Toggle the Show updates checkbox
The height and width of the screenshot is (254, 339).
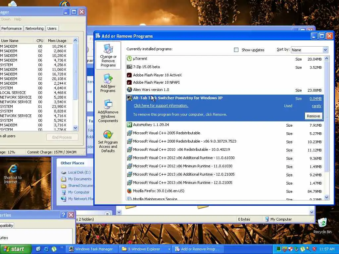[x=236, y=50]
